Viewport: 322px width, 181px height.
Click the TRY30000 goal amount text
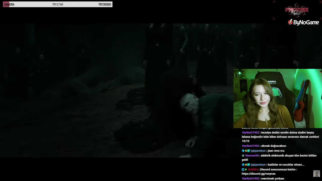coord(105,5)
